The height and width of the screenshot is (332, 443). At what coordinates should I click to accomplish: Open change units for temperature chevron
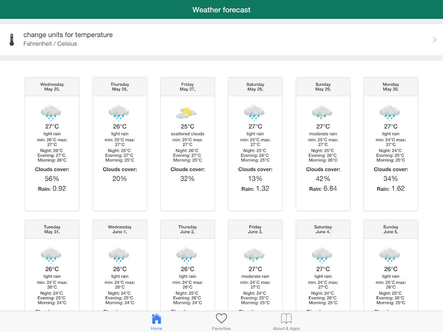[x=434, y=40]
